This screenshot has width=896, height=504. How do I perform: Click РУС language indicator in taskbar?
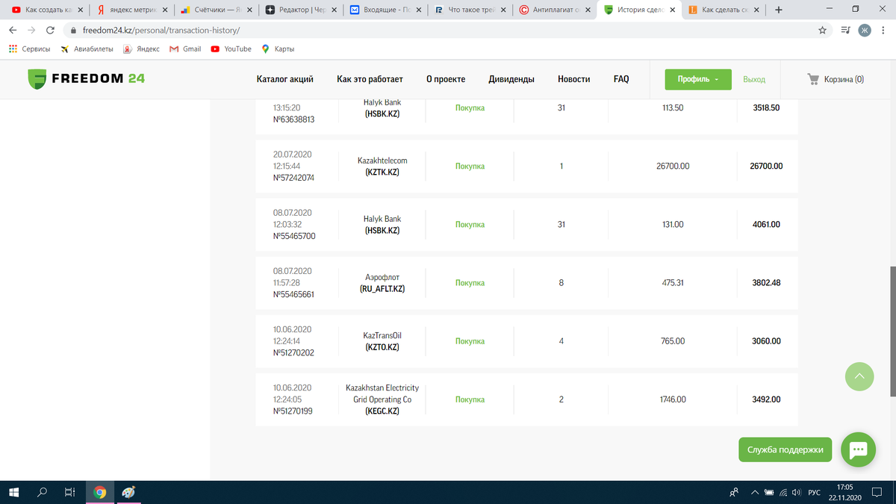point(815,493)
